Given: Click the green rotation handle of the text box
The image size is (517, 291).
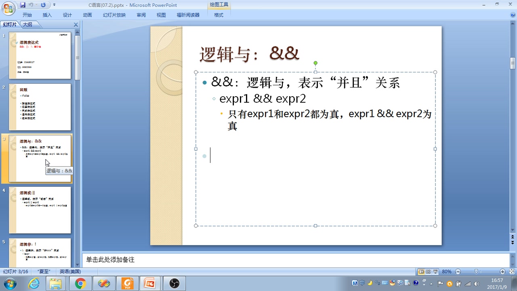Looking at the screenshot, I should 315,63.
